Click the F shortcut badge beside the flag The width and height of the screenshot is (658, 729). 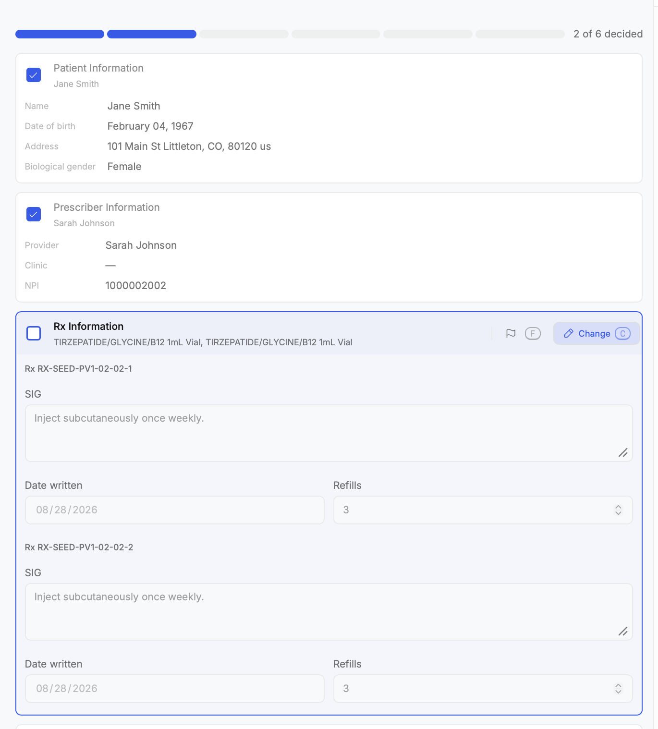533,333
